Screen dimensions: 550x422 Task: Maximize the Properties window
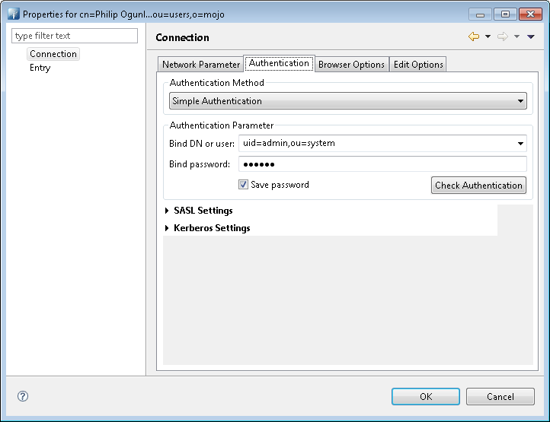(505, 14)
